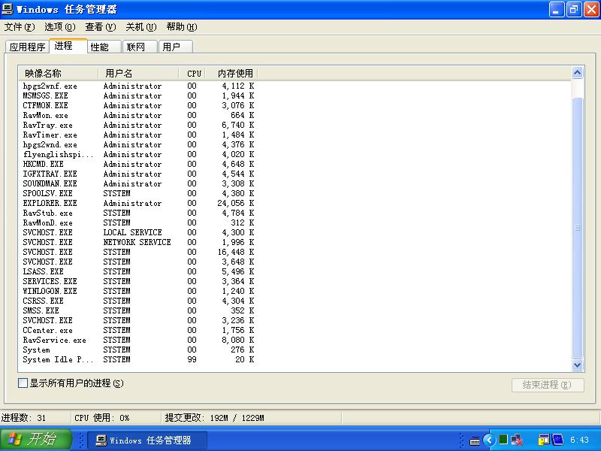
Task: Click the disconnected network tray icon
Action: click(517, 440)
